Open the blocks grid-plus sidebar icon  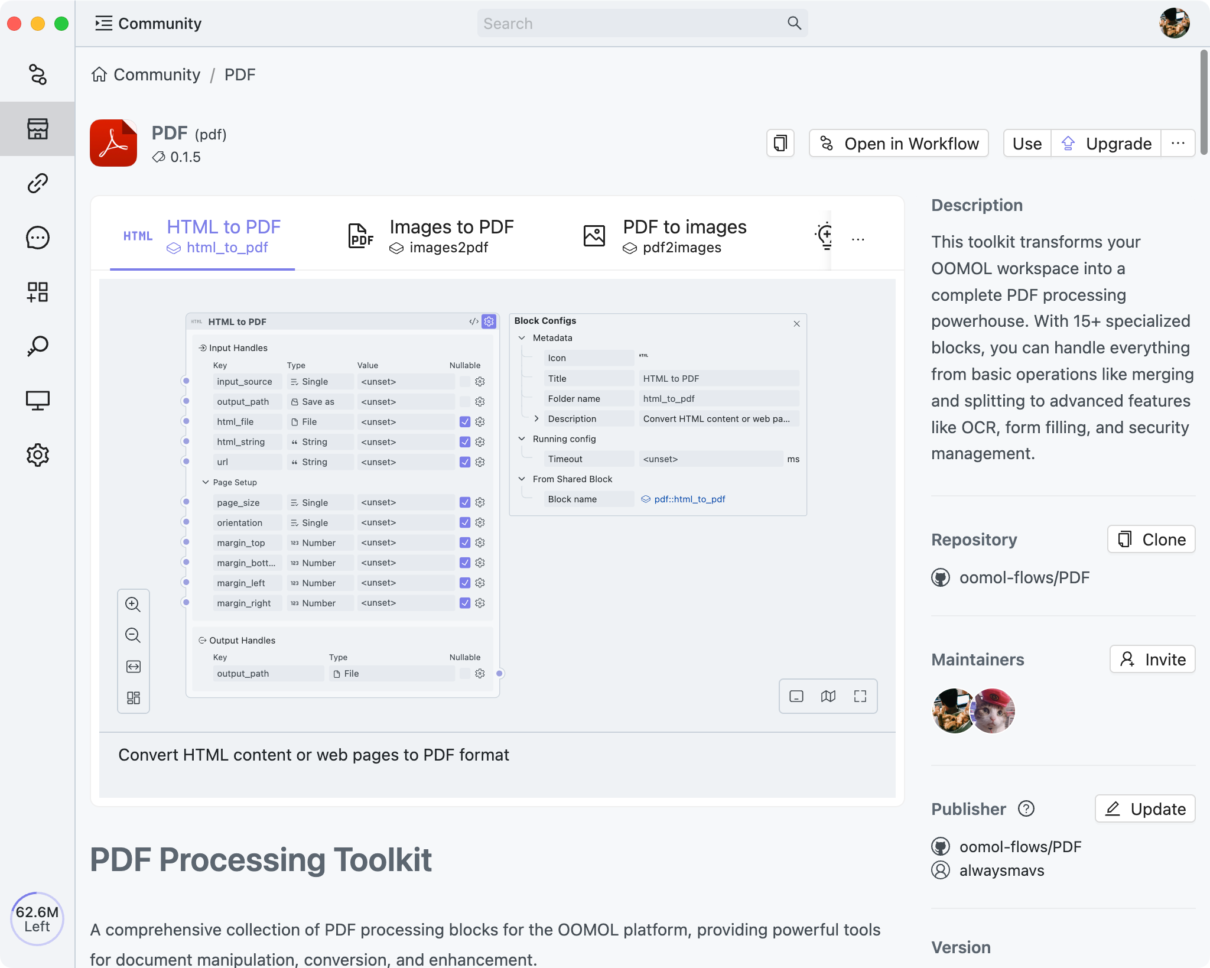tap(38, 292)
